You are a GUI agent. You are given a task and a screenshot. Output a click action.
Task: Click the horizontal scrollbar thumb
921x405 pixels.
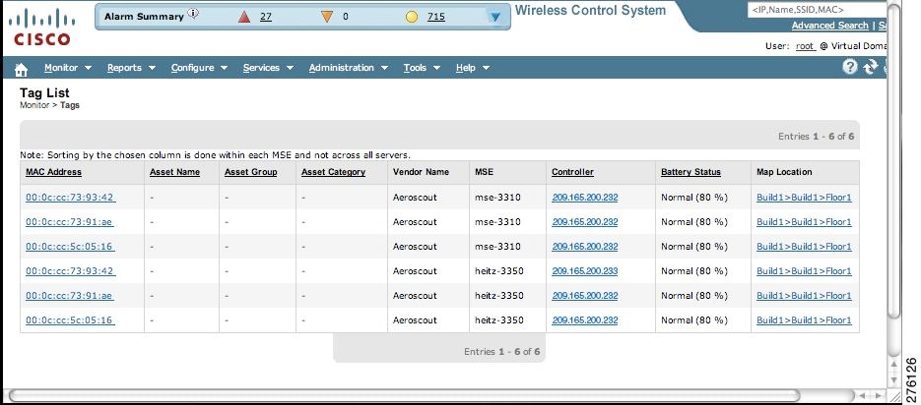pos(404,395)
